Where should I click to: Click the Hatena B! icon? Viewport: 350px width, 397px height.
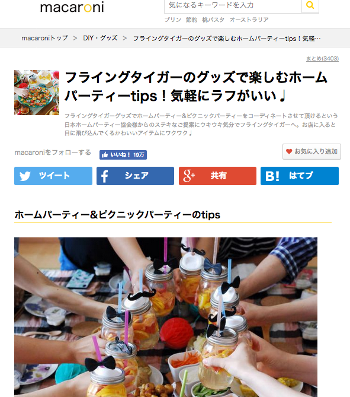[272, 176]
